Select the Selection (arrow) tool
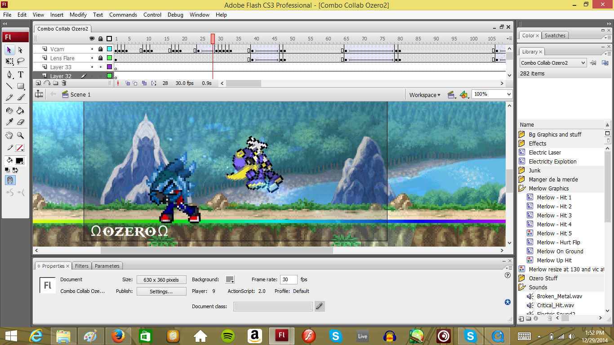This screenshot has height=345, width=614. pos(9,50)
